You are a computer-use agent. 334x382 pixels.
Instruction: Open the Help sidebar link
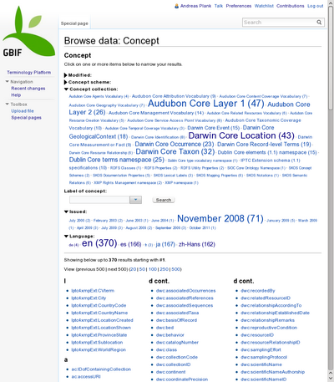pos(16,95)
